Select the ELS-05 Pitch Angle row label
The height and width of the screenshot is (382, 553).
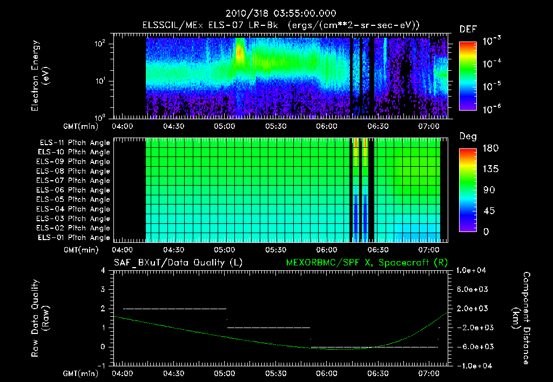[73, 200]
